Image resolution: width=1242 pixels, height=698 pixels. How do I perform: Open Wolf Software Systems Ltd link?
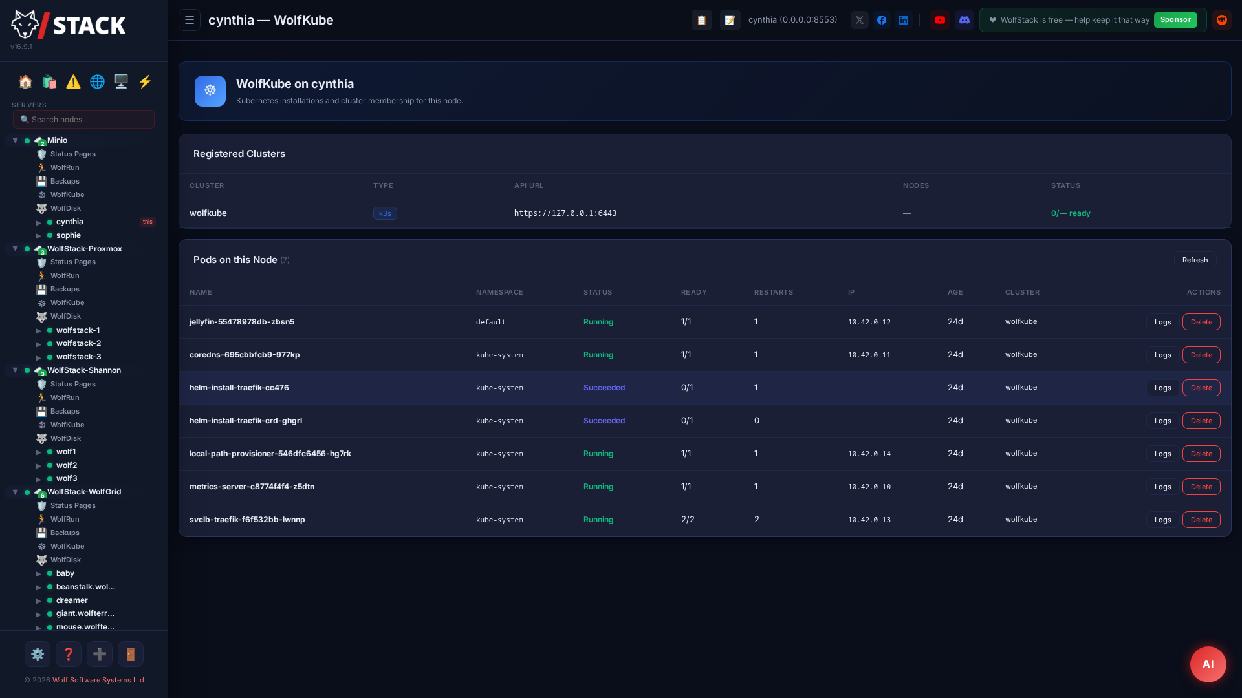(98, 680)
